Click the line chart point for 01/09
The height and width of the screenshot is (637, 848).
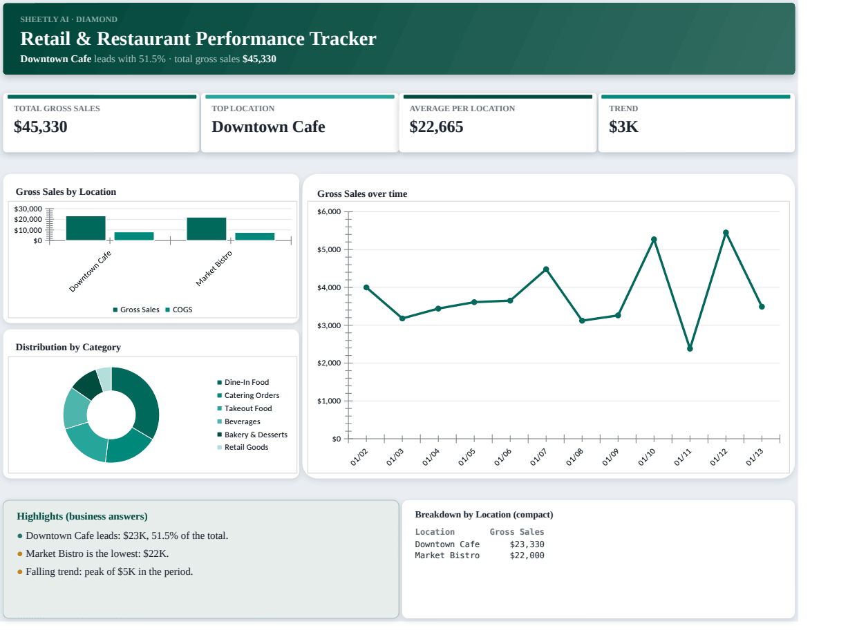coord(618,315)
